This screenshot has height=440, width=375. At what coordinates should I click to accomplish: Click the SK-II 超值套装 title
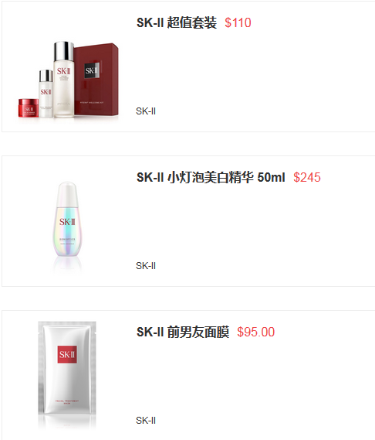[177, 22]
